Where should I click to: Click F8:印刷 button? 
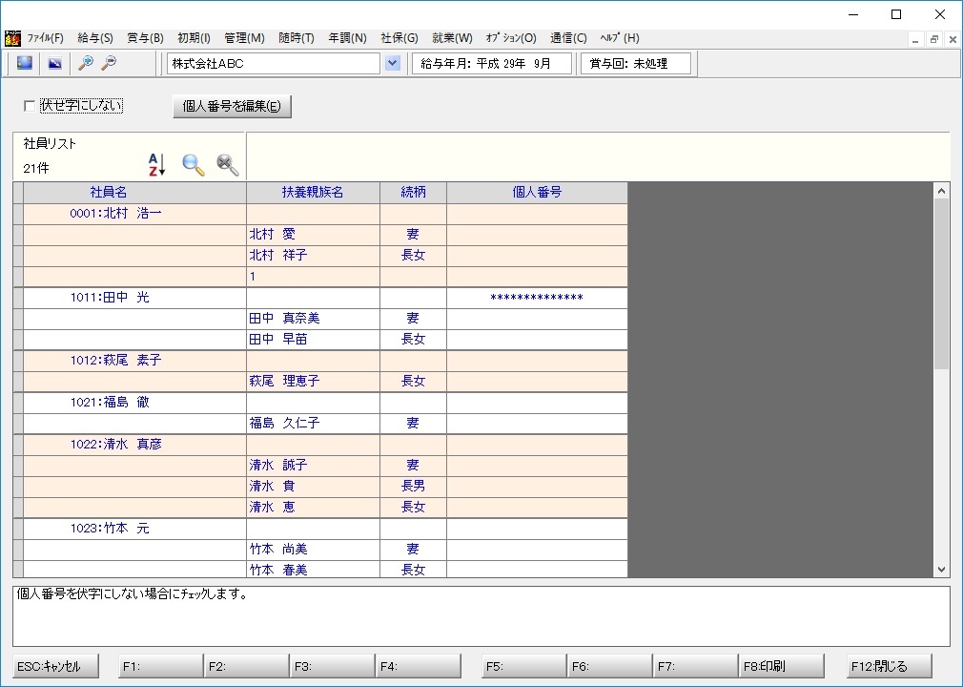[781, 666]
